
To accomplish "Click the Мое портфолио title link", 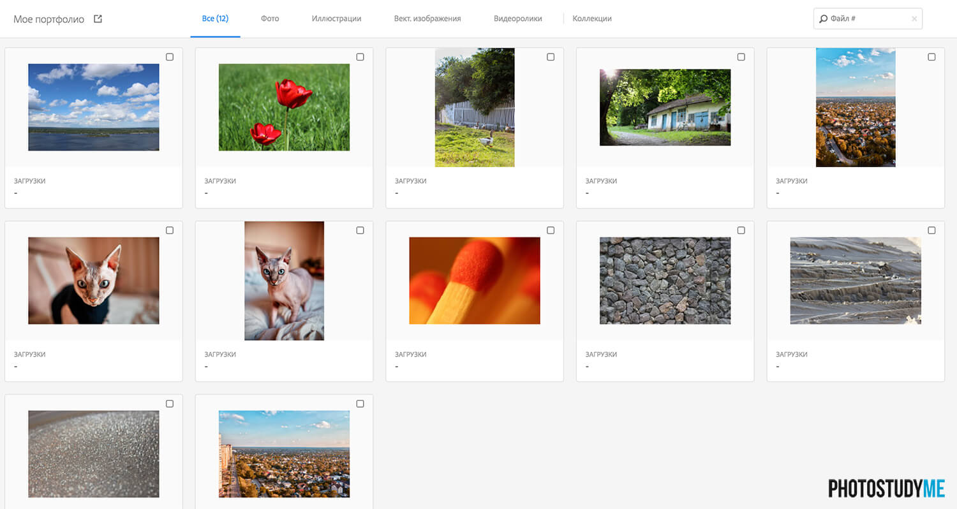I will point(48,19).
